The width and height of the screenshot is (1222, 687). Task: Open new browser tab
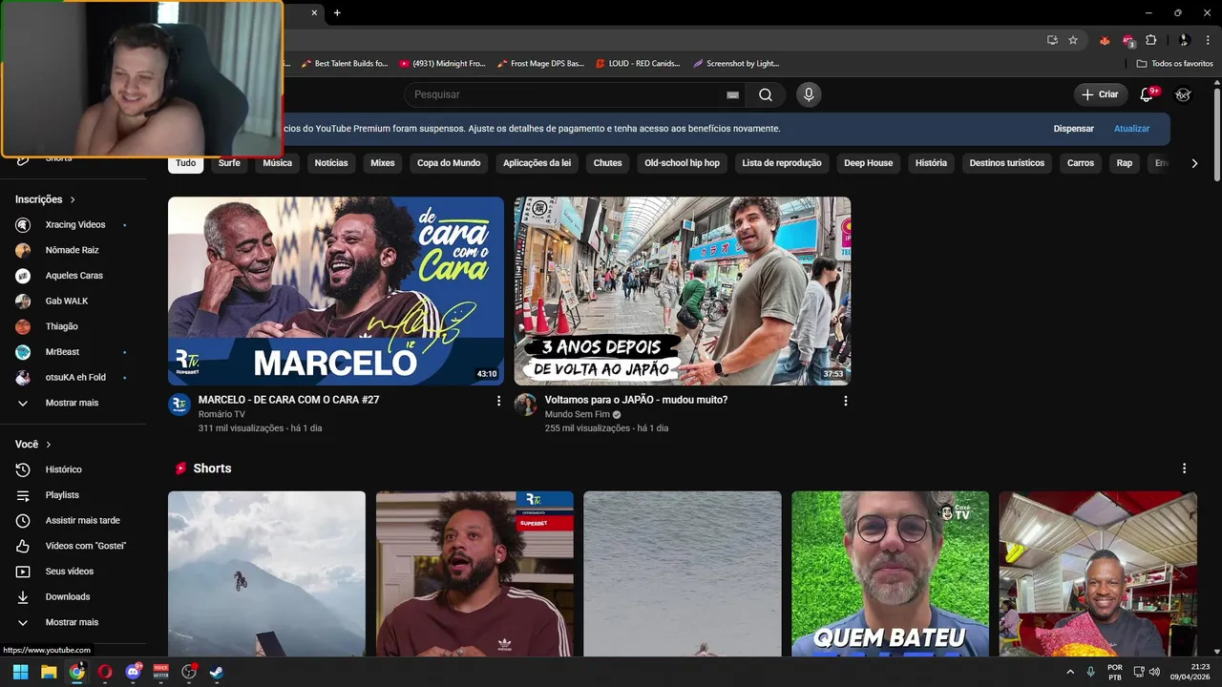coord(337,12)
